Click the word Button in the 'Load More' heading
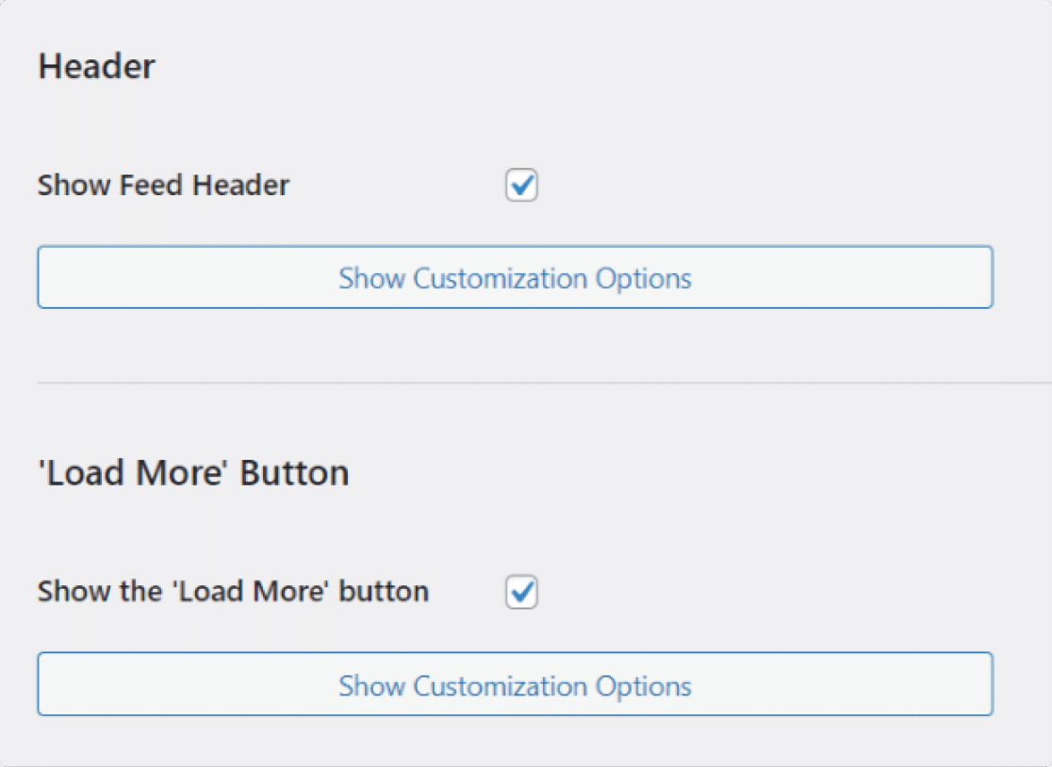The height and width of the screenshot is (767, 1052). tap(294, 473)
